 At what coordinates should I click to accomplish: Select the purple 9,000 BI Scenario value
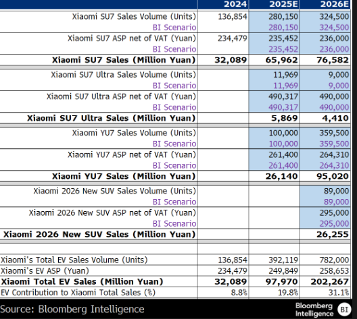coord(339,86)
